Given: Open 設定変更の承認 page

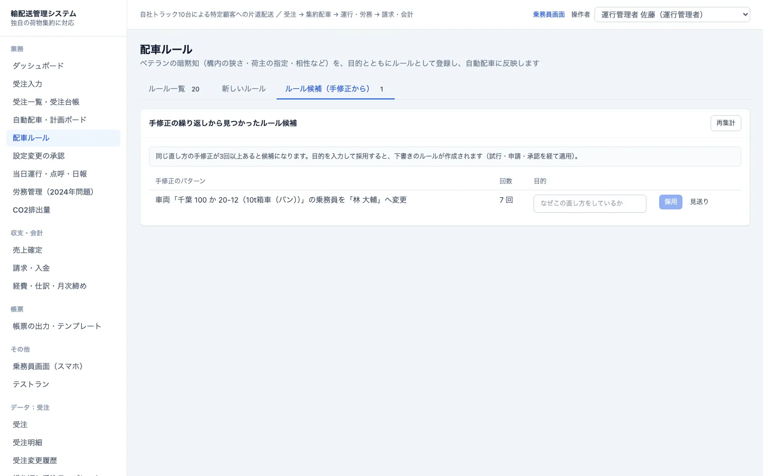Looking at the screenshot, I should 63,156.
